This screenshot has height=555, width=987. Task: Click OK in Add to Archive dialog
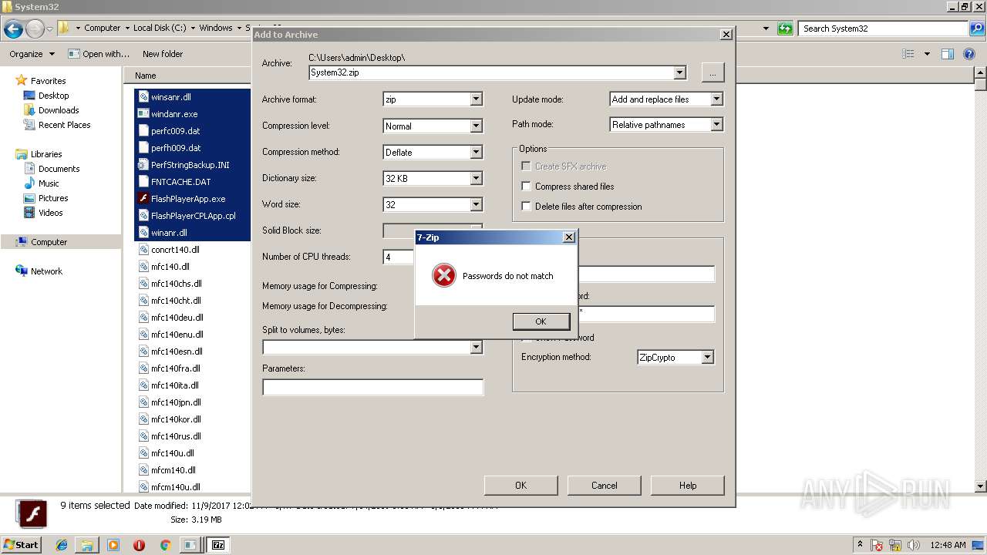[x=520, y=485]
